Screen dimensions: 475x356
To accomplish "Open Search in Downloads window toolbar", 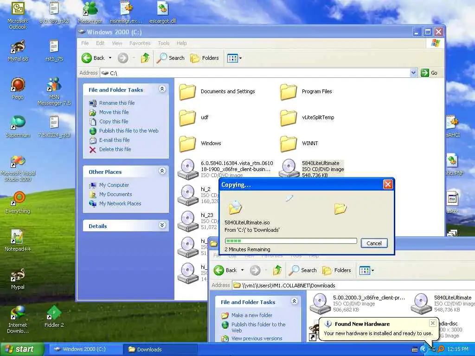I will tap(303, 270).
